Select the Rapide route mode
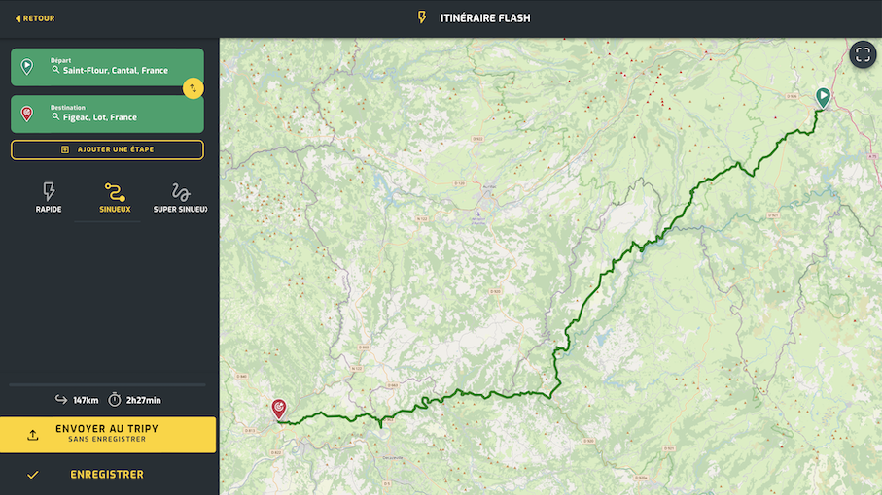882x495 pixels. pos(49,196)
